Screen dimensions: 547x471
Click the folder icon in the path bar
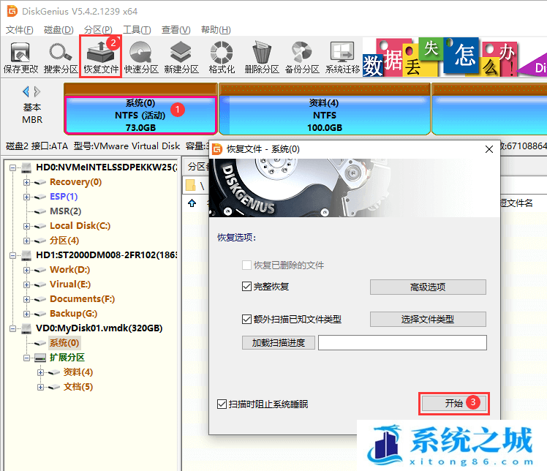[191, 185]
